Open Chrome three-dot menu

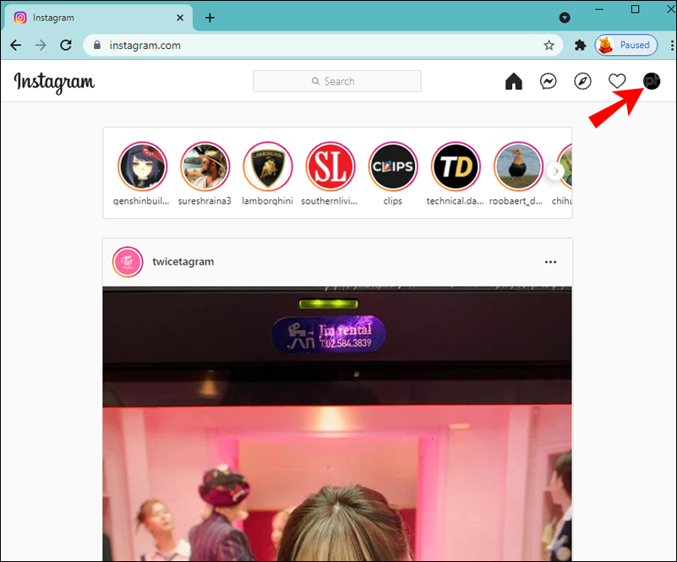click(x=672, y=45)
